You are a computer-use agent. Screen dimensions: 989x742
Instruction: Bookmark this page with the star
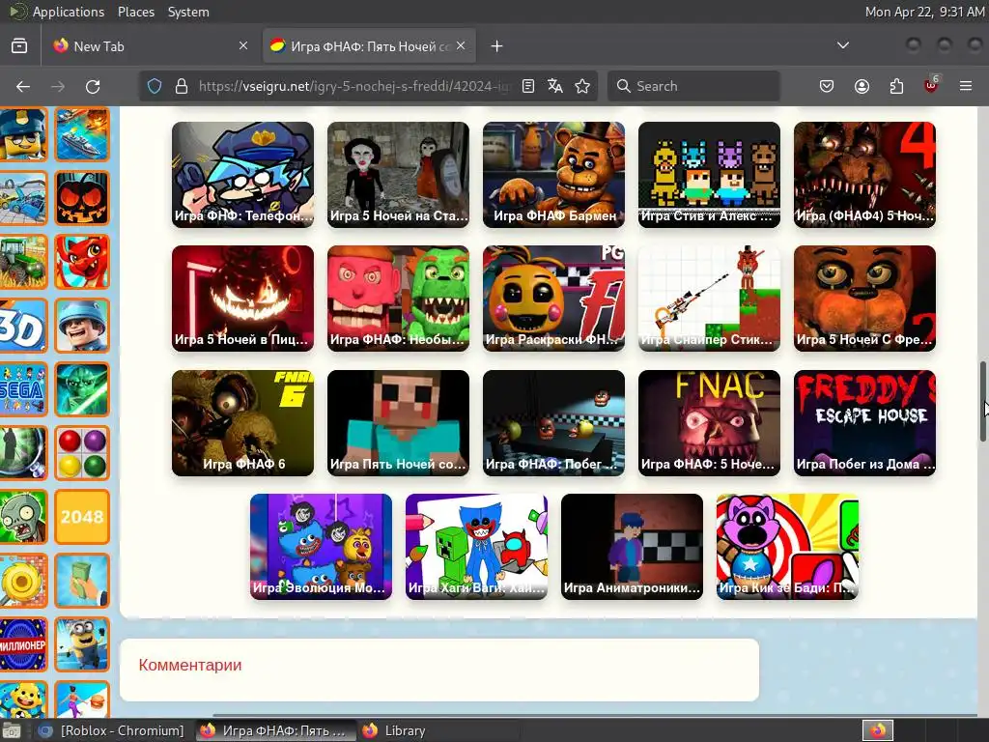point(582,86)
